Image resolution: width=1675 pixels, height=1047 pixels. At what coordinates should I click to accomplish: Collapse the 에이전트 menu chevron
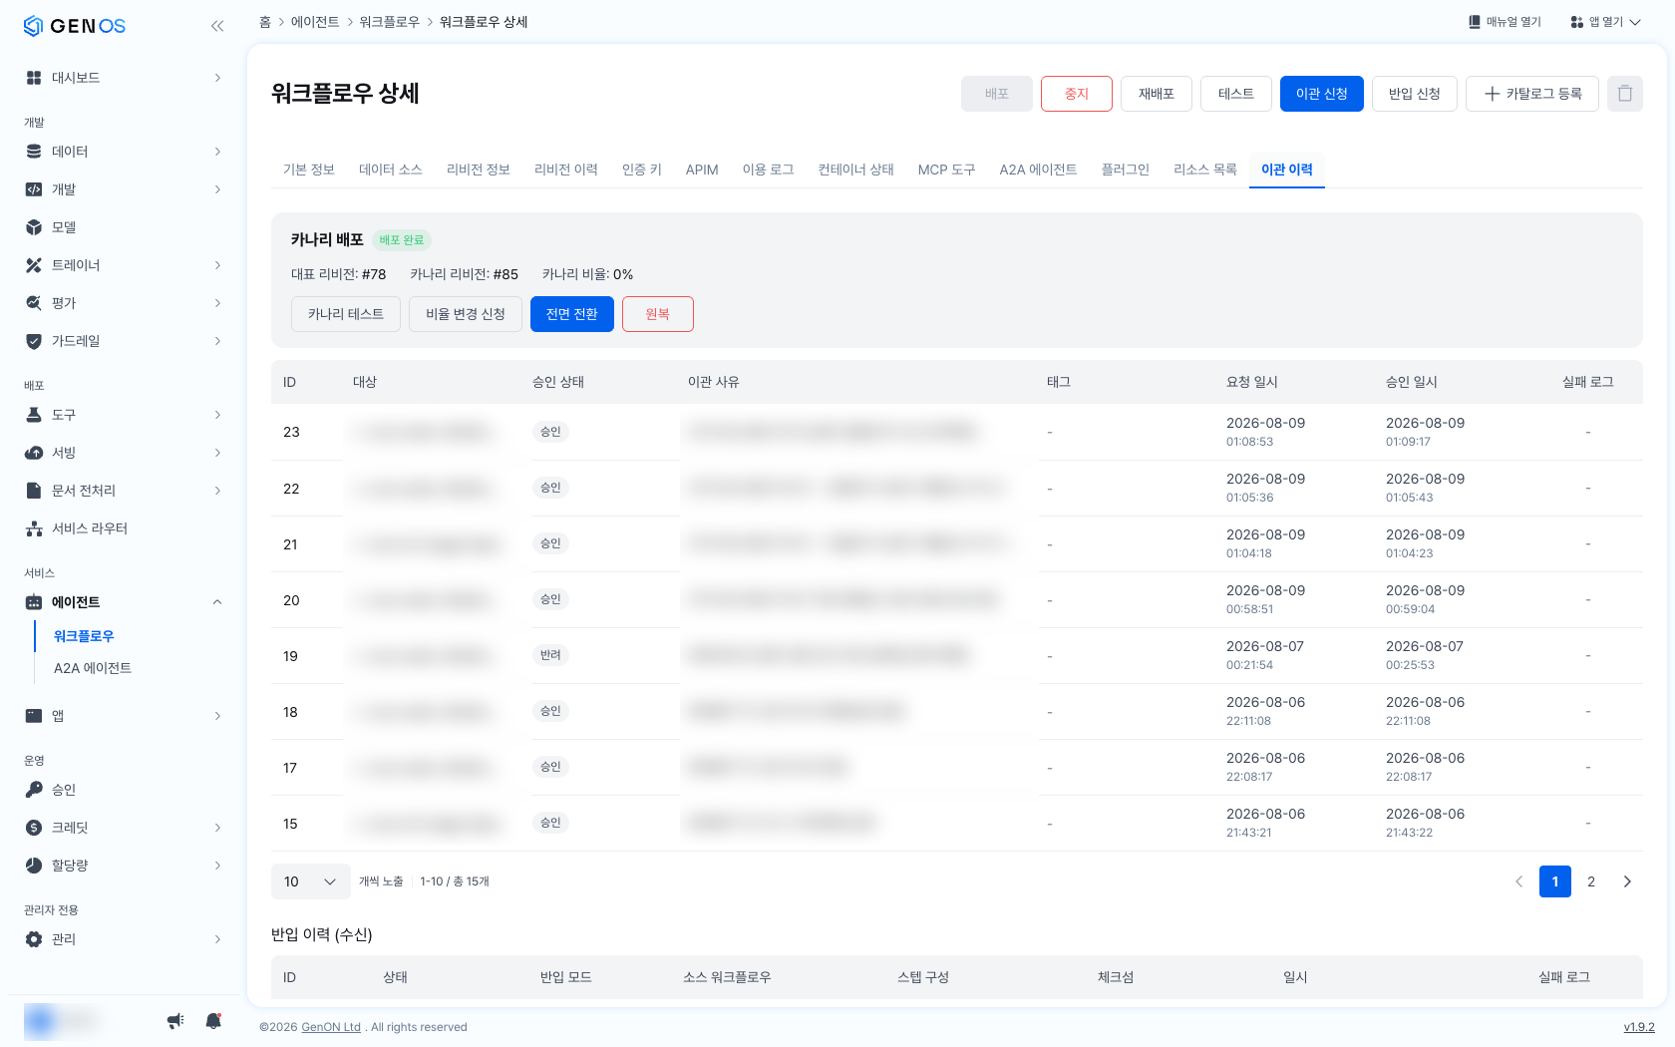coord(217,602)
